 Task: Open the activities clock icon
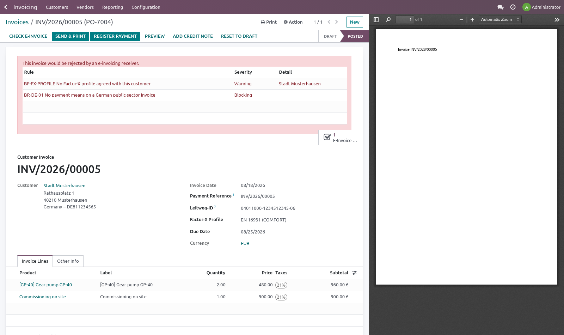tap(513, 7)
